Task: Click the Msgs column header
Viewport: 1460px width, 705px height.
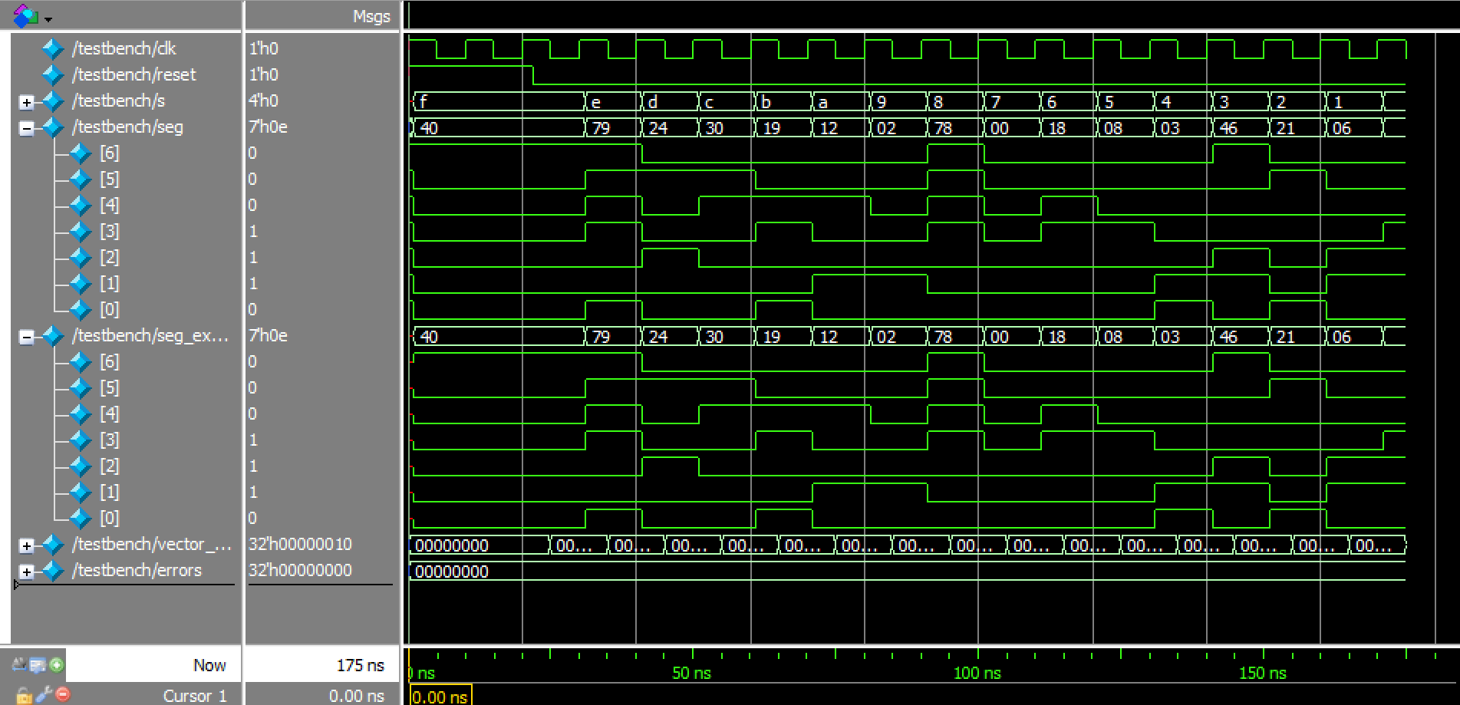Action: point(371,17)
